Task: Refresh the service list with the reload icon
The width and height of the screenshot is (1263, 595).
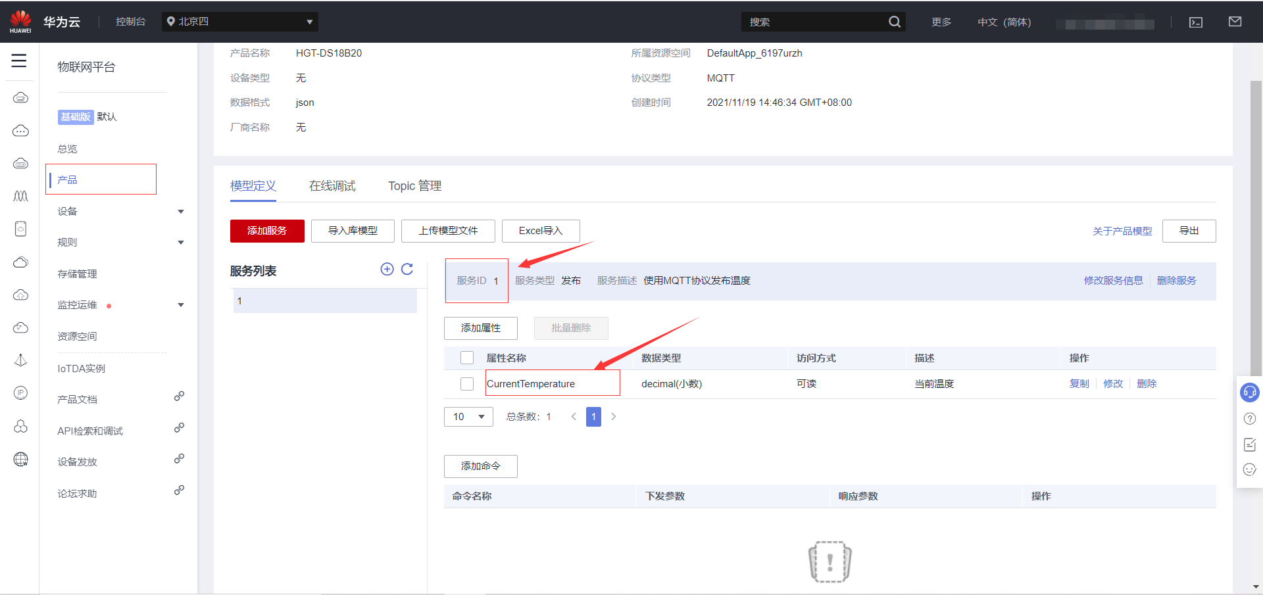Action: pos(407,269)
